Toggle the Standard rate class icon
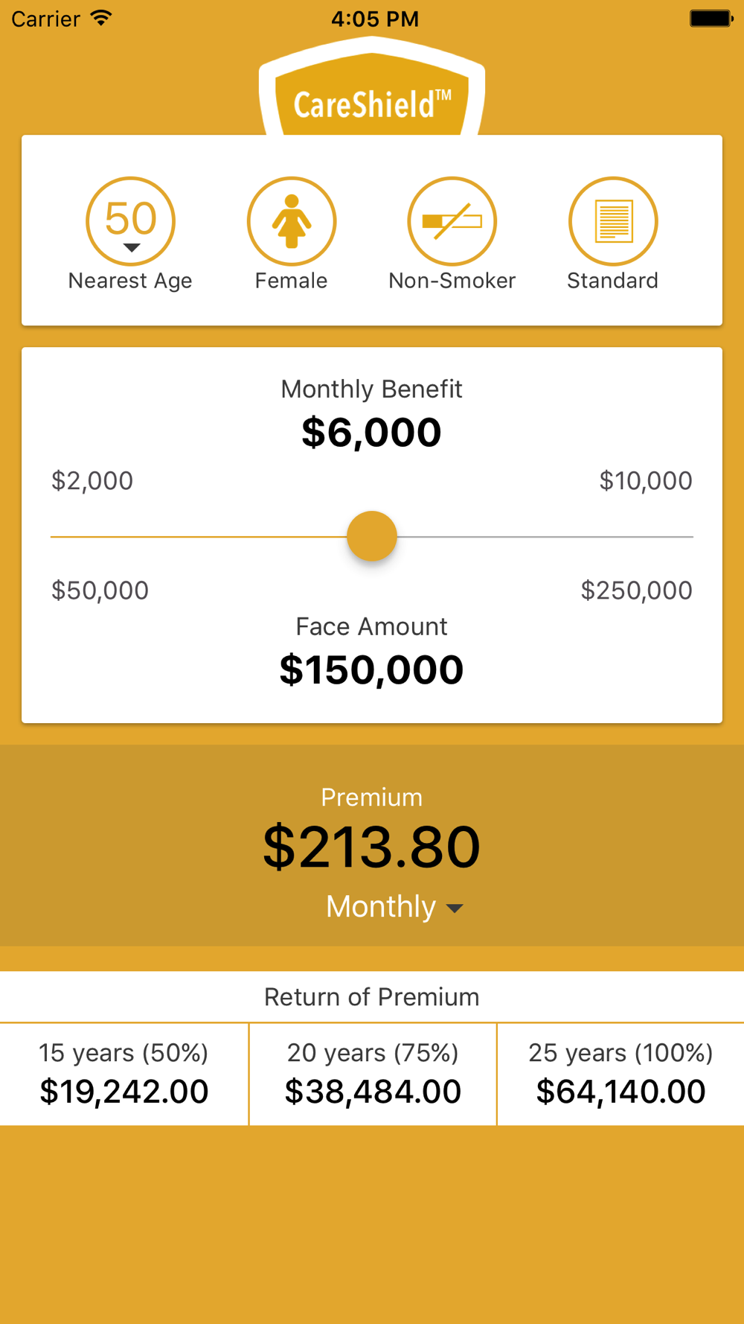 pos(613,221)
